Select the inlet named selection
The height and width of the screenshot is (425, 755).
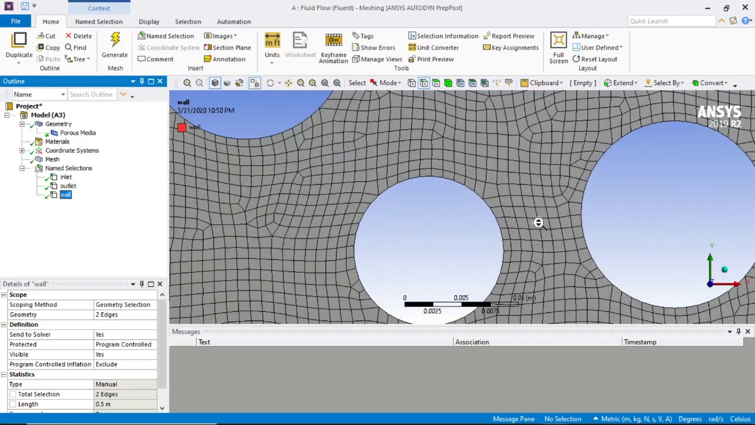65,177
